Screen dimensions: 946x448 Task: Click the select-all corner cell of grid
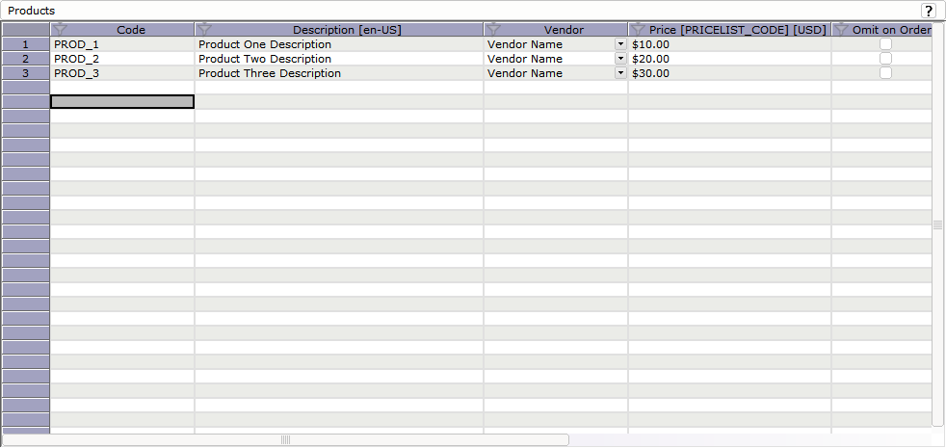tap(25, 30)
